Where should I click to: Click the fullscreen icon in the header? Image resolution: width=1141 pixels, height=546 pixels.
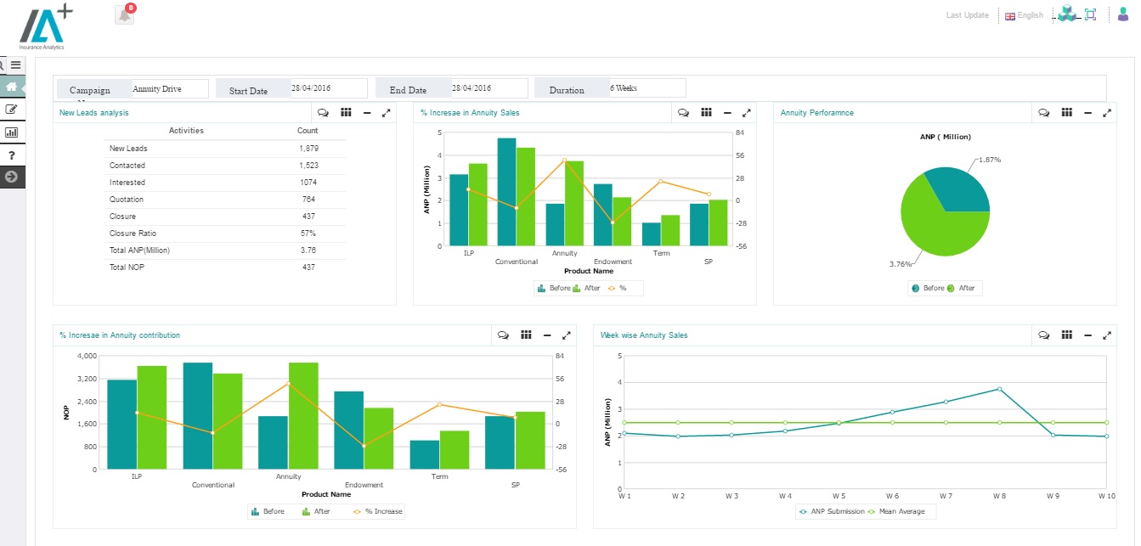click(1089, 14)
